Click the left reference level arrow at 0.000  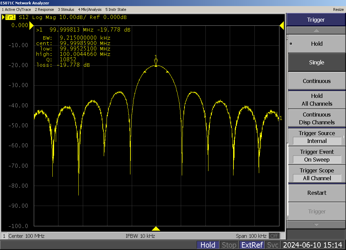(x=31, y=25)
